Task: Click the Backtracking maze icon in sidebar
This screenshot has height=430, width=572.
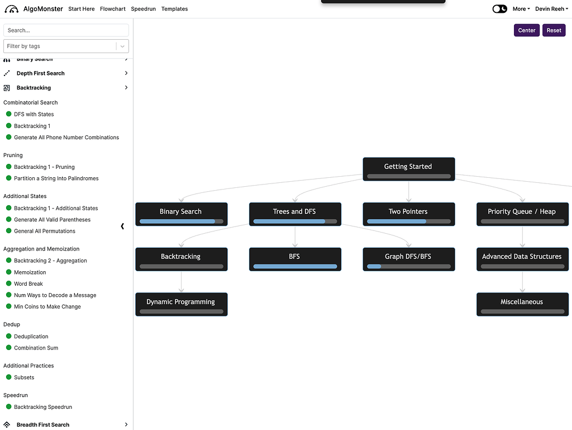Action: [x=7, y=88]
